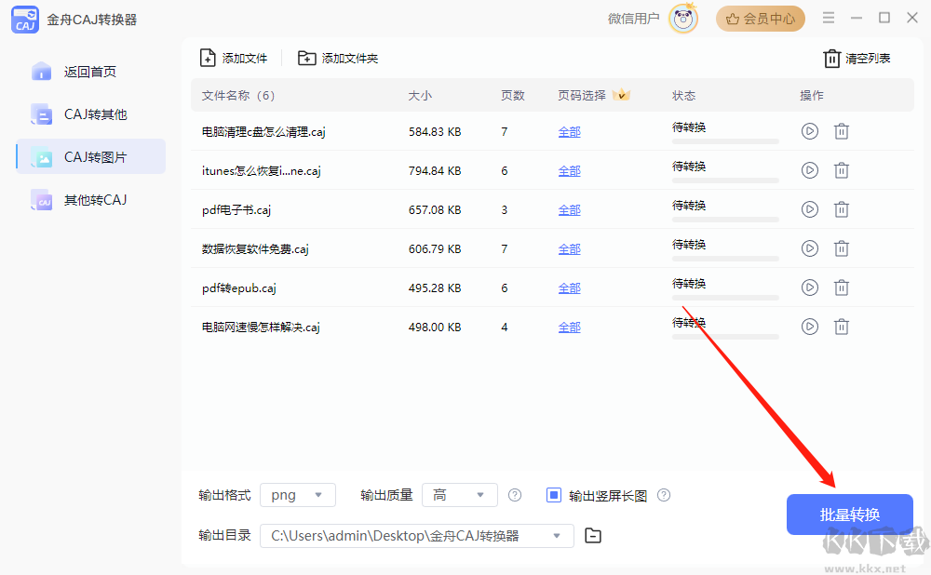Expand the 输出格式 png dropdown

298,495
